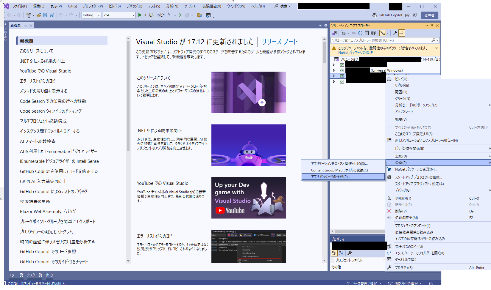Image resolution: width=491 pixels, height=290 pixels.
Task: Open the window layout toolbar icon
Action: (x=208, y=15)
